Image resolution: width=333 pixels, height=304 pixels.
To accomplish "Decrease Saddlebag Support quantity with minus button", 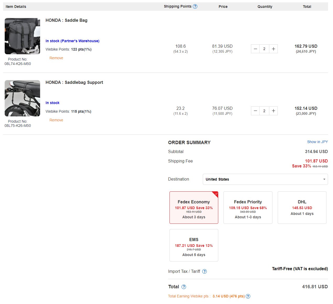I will (x=255, y=111).
